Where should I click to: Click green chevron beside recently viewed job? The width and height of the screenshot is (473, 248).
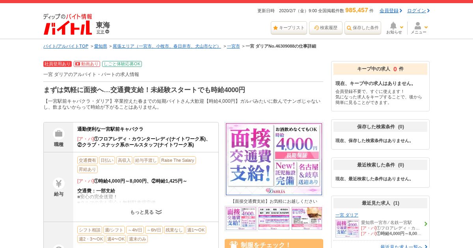pos(426,224)
